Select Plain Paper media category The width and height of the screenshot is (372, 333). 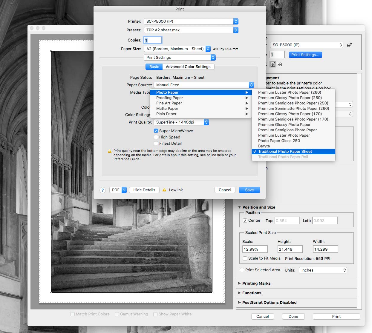click(201, 114)
